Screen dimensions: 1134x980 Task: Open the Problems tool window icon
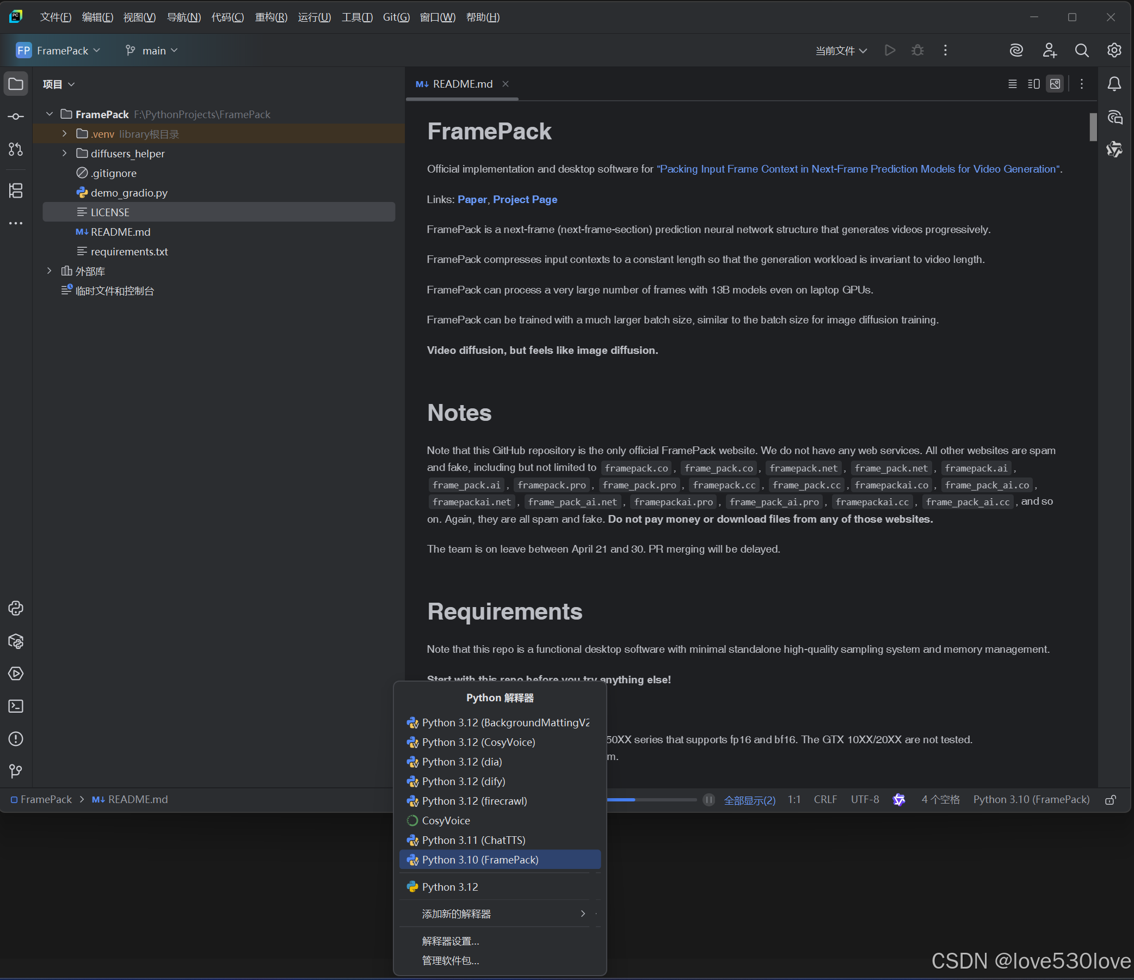[x=16, y=739]
